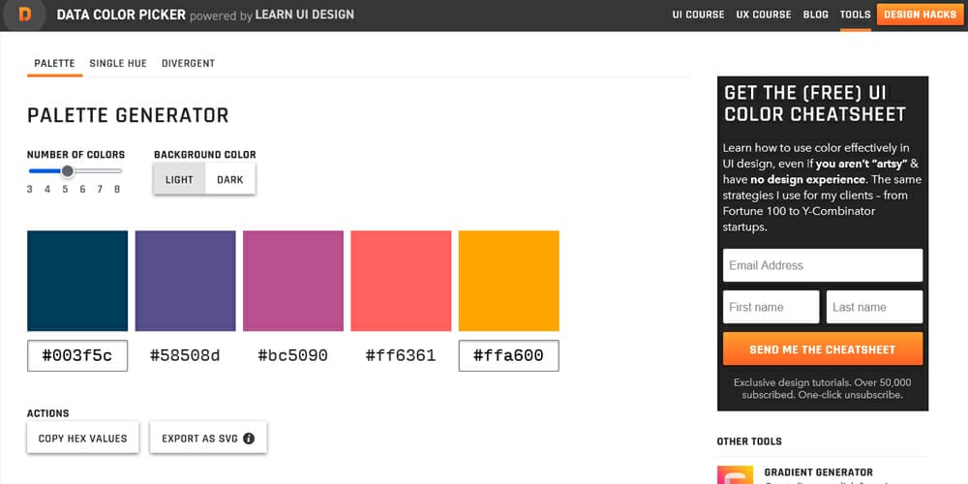This screenshot has height=484, width=968.
Task: Open the Blog menu item
Action: click(x=815, y=15)
